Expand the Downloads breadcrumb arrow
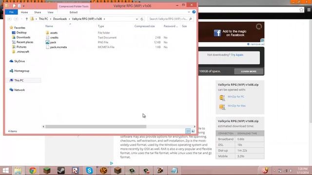 [x=69, y=19]
